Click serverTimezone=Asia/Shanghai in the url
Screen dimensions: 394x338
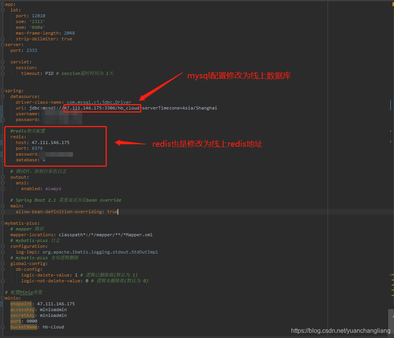[x=179, y=108]
